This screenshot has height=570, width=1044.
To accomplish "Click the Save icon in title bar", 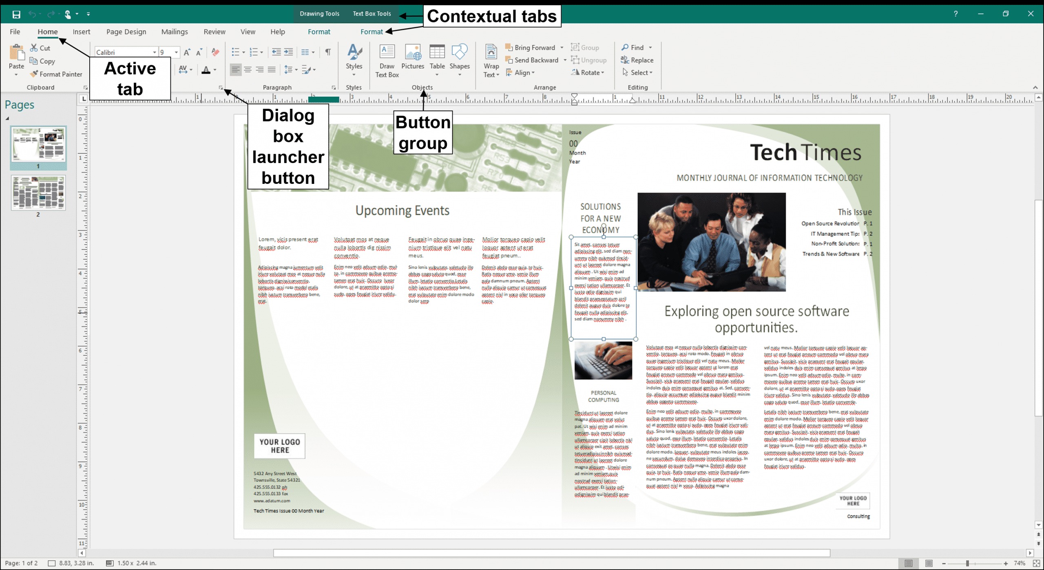I will click(16, 14).
